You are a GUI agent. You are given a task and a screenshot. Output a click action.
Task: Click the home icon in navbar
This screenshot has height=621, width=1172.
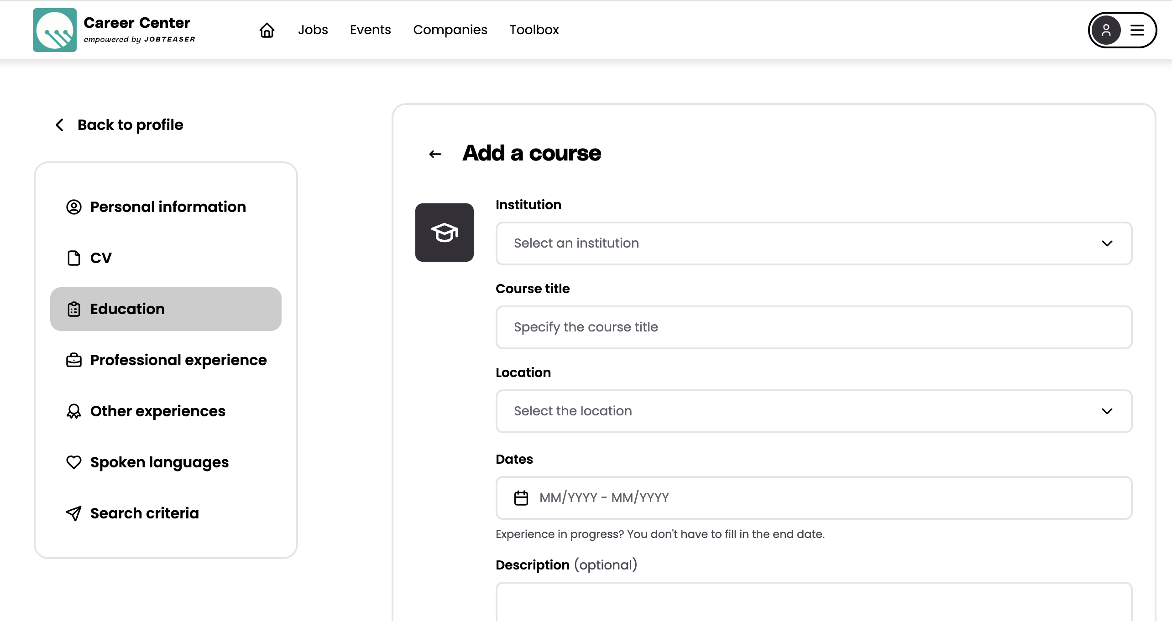coord(267,30)
